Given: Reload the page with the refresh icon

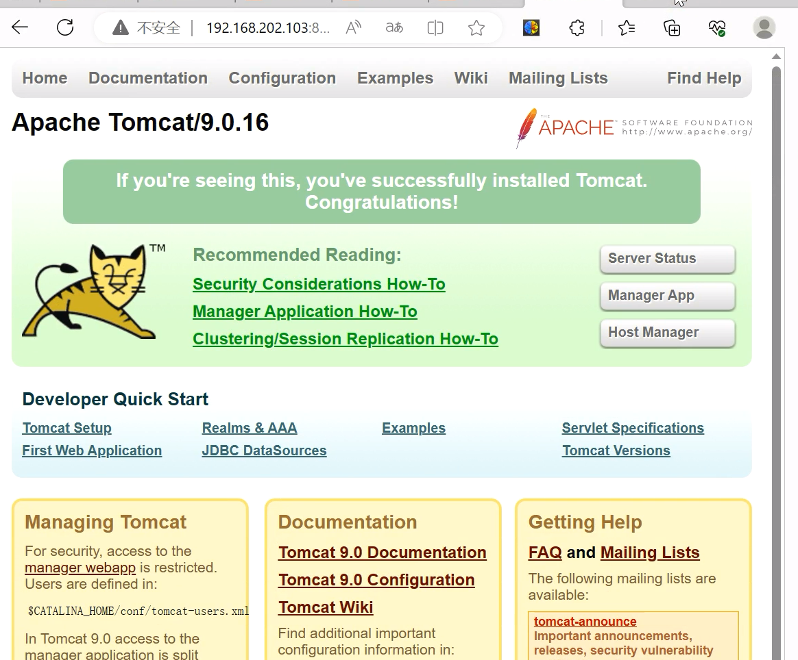Looking at the screenshot, I should 65,27.
